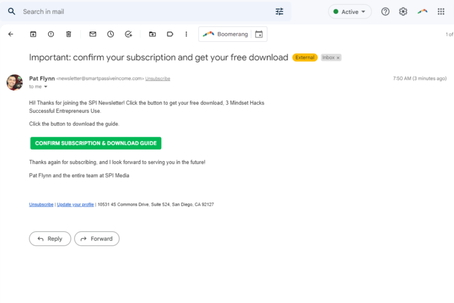Click the email subject line text
The height and width of the screenshot is (303, 454).
tap(159, 57)
